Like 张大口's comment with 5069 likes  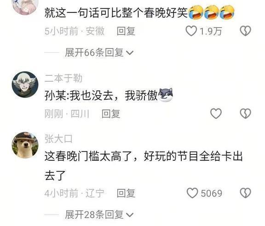192,193
